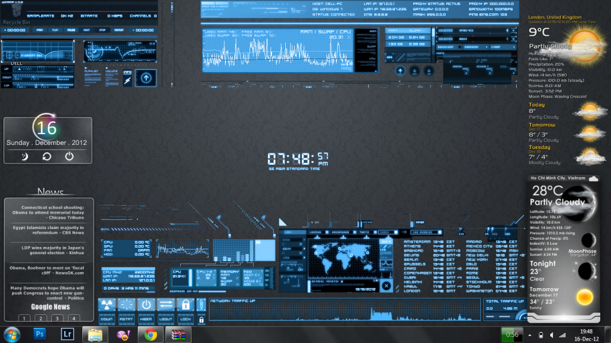Click Ho Chi Minh City weather header
This screenshot has width=611, height=343.
click(558, 178)
